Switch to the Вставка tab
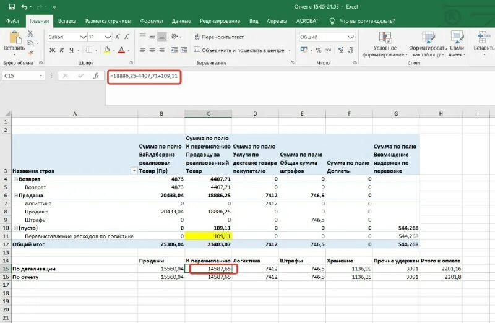The image size is (495, 323). (x=67, y=21)
